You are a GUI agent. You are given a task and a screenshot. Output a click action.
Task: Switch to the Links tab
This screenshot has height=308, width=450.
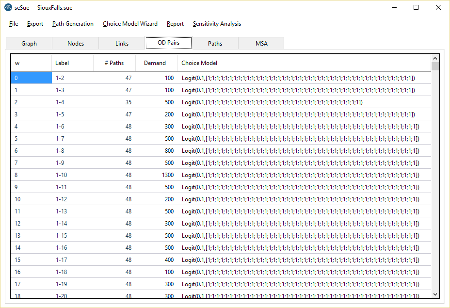[122, 43]
